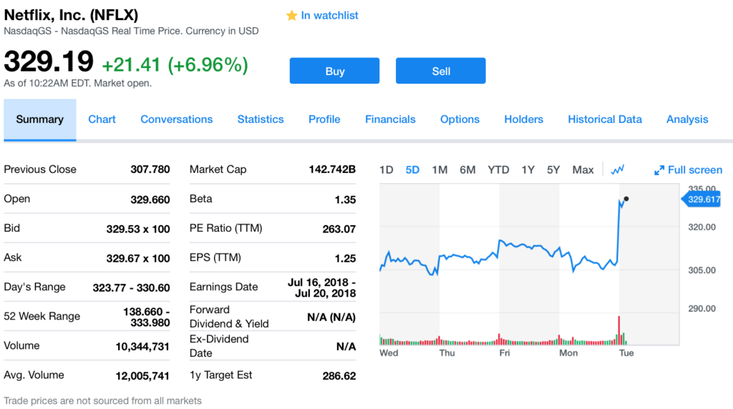Click the Ask value 329.67 x 100

click(138, 258)
